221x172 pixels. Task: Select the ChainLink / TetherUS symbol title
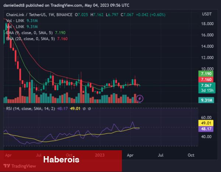click(x=39, y=15)
